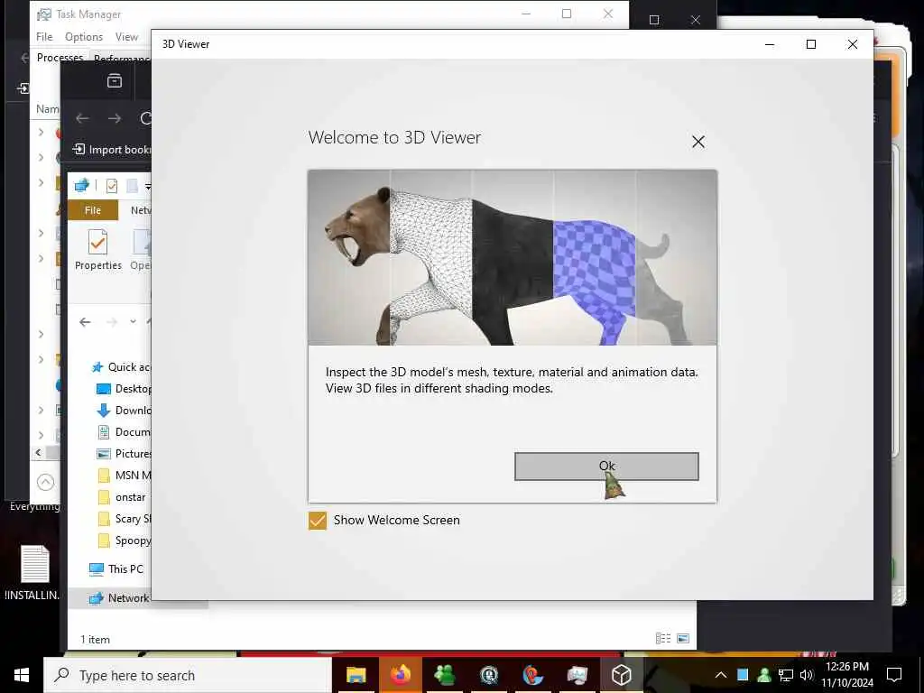Viewport: 924px width, 693px height.
Task: Go back in the Firefox window
Action: coord(82,118)
